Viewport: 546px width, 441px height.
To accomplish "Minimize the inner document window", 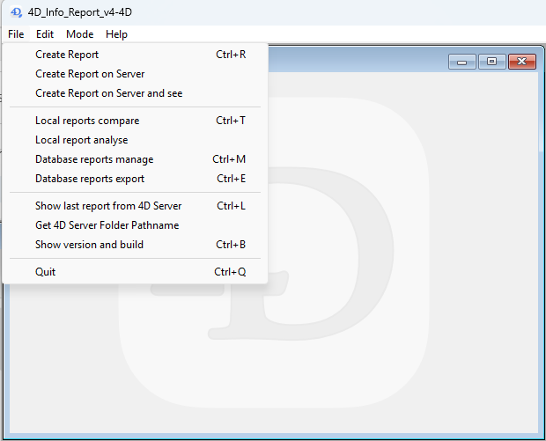I will coord(461,62).
